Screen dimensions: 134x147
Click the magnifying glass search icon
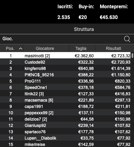(127, 39)
